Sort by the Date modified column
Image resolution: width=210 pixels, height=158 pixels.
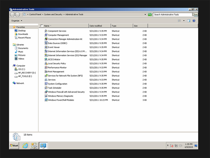point(100,26)
